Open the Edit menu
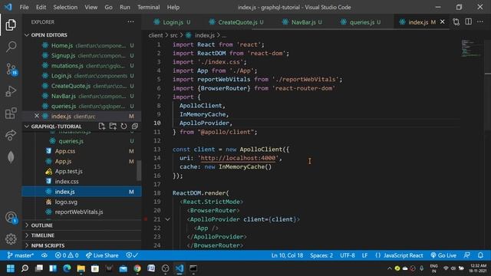Image resolution: width=491 pixels, height=276 pixels. [41, 7]
